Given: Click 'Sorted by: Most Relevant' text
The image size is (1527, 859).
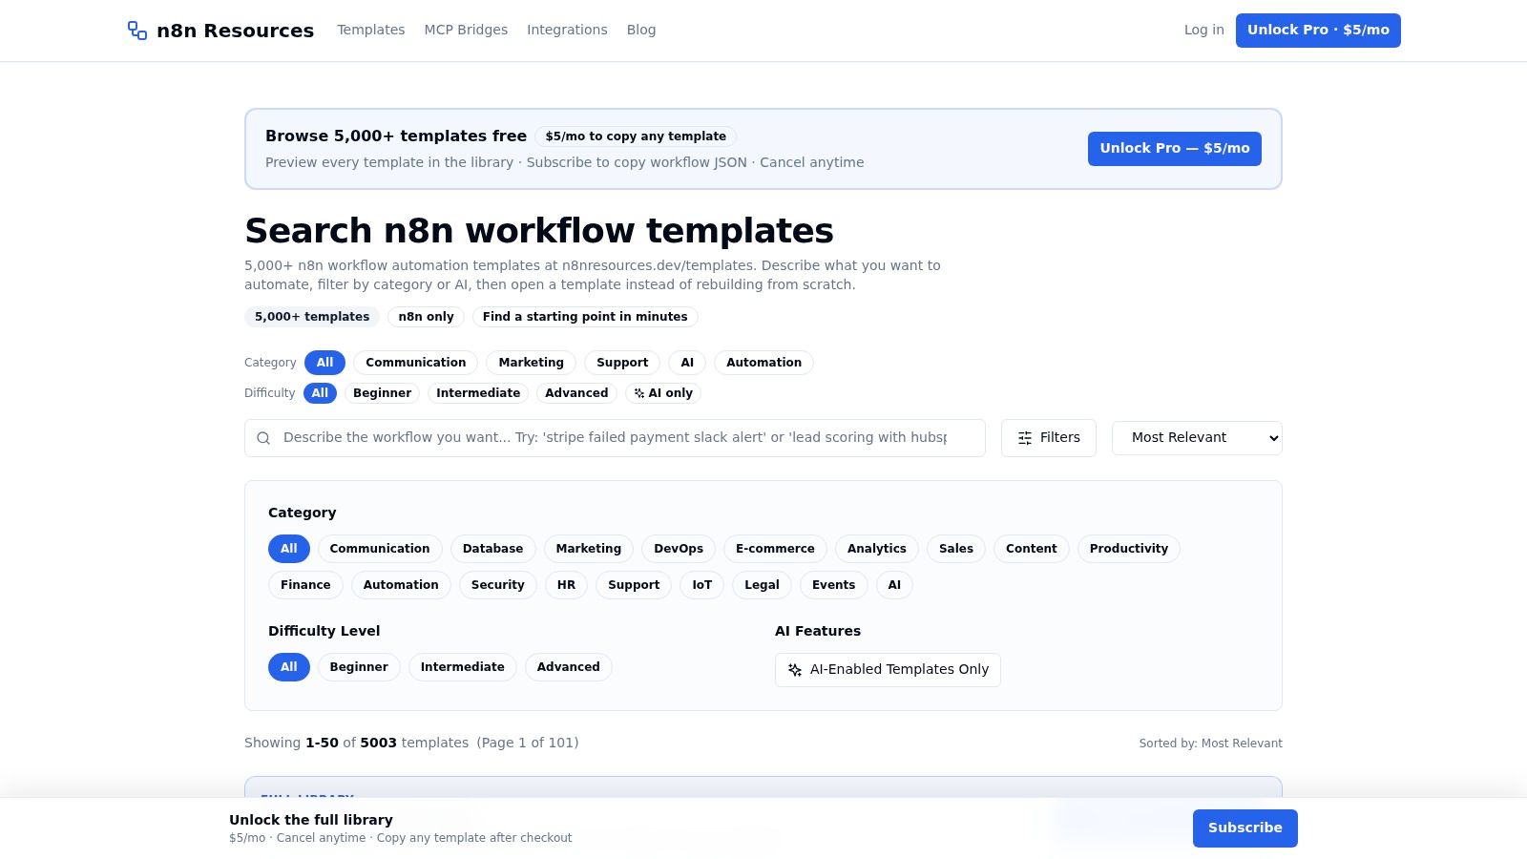Looking at the screenshot, I should 1210,744.
